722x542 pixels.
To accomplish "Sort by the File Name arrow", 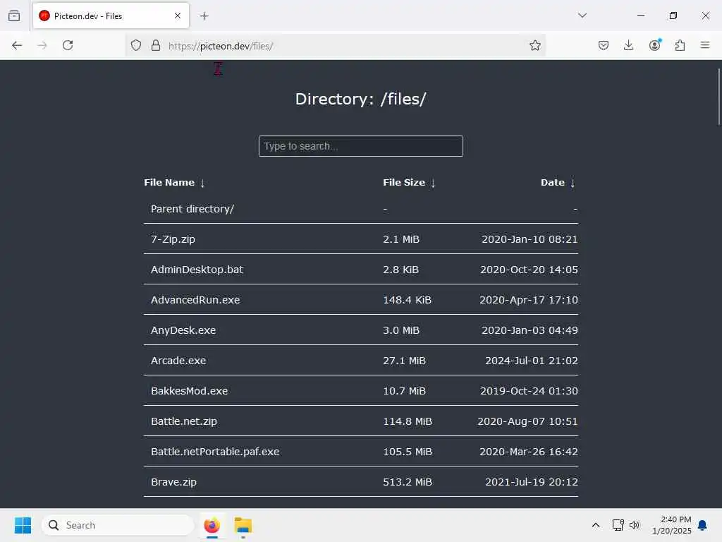I will coord(202,183).
